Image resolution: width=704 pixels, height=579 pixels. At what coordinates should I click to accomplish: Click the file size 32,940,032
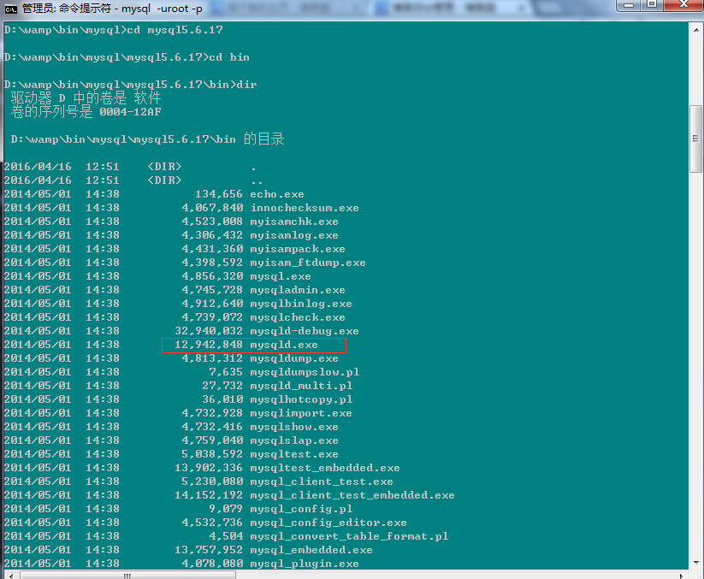point(209,331)
